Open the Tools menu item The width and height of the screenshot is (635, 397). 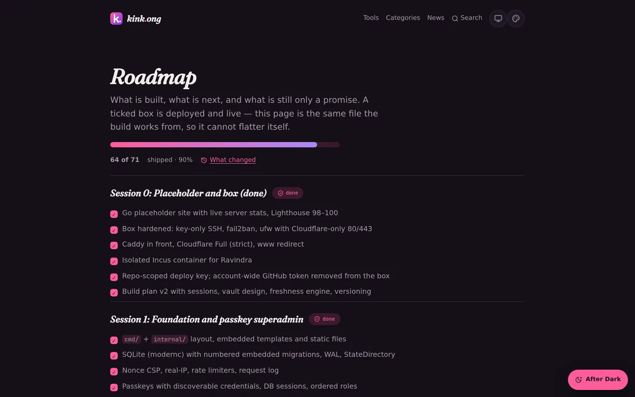(x=371, y=18)
